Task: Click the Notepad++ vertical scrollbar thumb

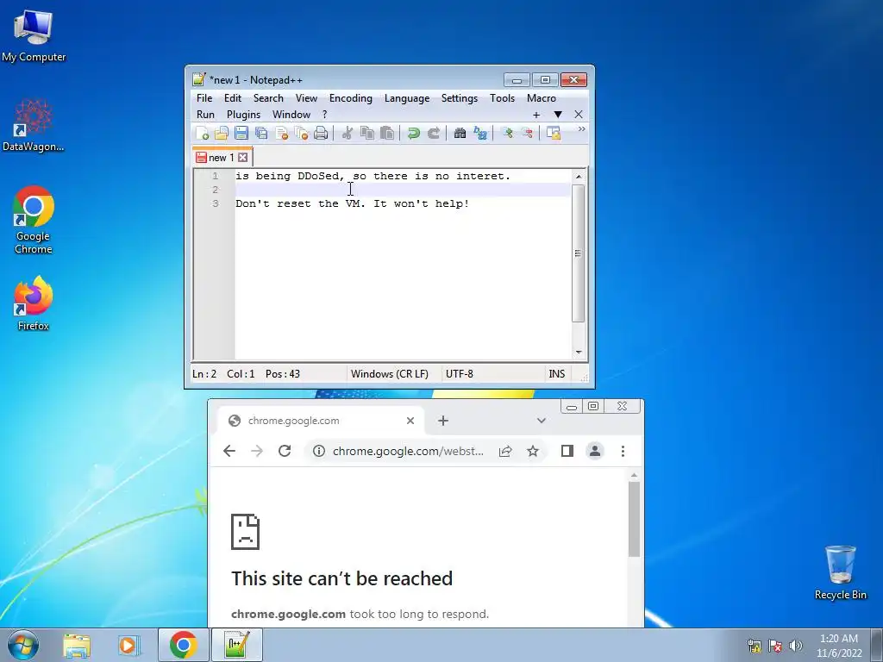Action: 579,253
